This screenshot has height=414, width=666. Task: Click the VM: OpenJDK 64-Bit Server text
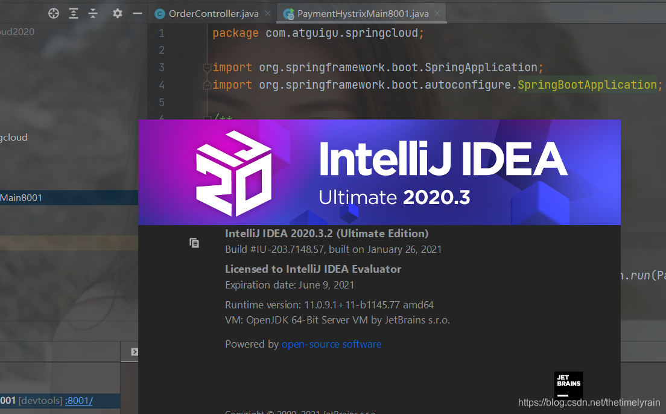[x=337, y=320]
